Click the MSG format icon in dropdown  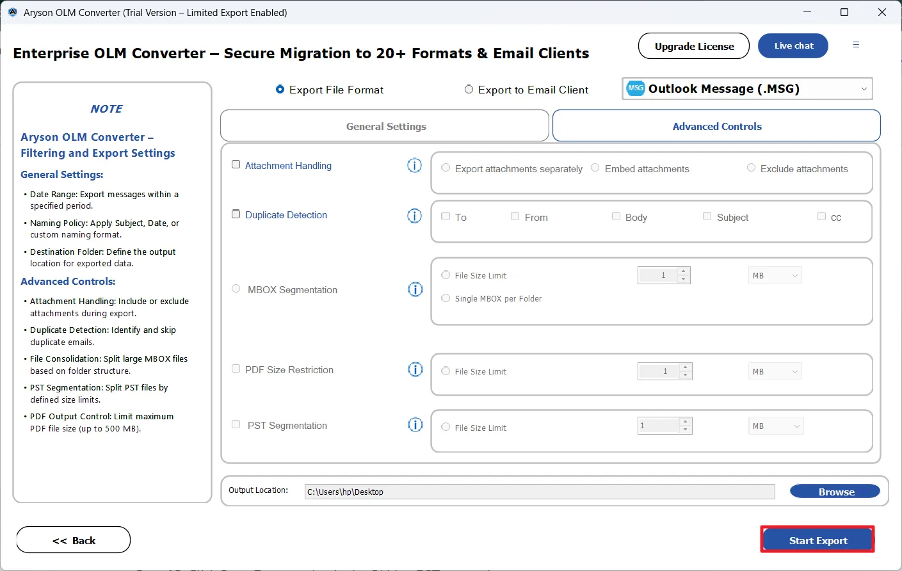click(x=636, y=88)
